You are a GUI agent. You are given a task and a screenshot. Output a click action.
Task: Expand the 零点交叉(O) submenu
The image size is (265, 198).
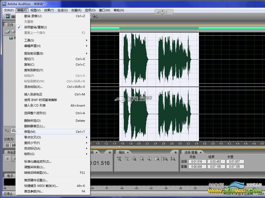(x=53, y=137)
